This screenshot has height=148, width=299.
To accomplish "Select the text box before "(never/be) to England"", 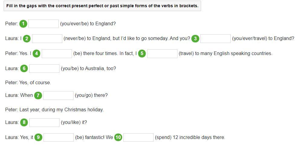I will [47, 39].
